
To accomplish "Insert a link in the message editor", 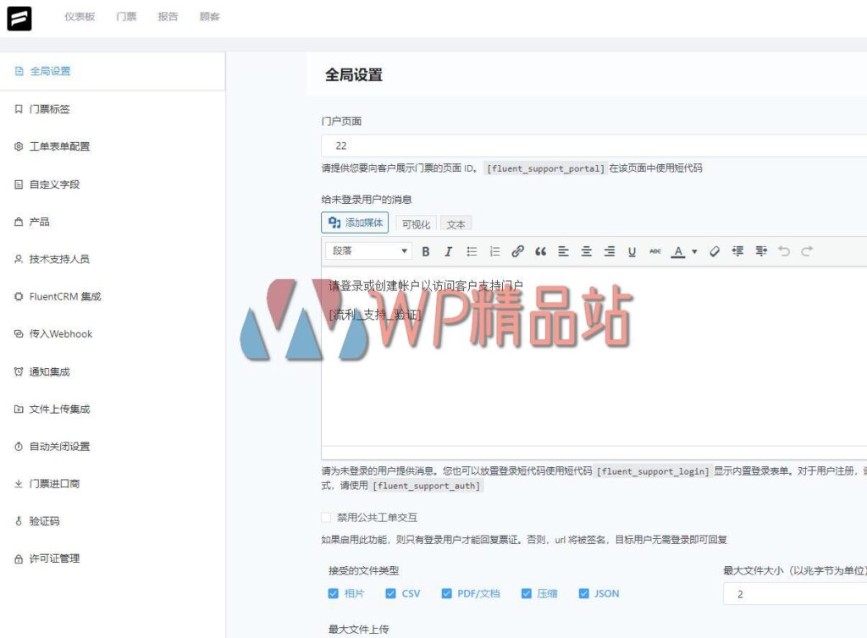I will coord(517,251).
